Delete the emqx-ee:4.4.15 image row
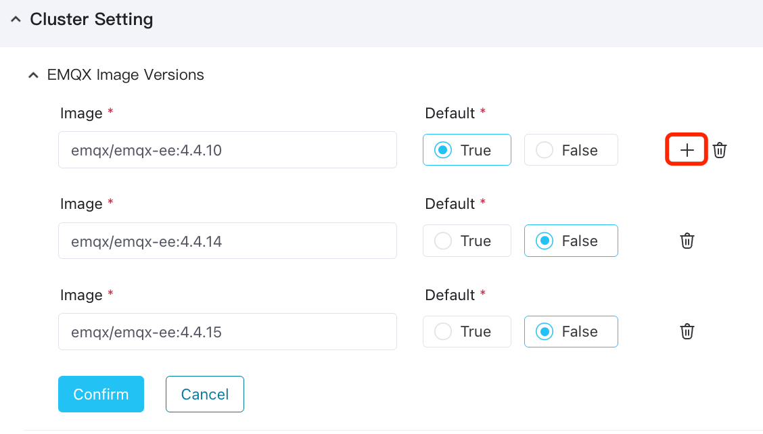 point(687,331)
